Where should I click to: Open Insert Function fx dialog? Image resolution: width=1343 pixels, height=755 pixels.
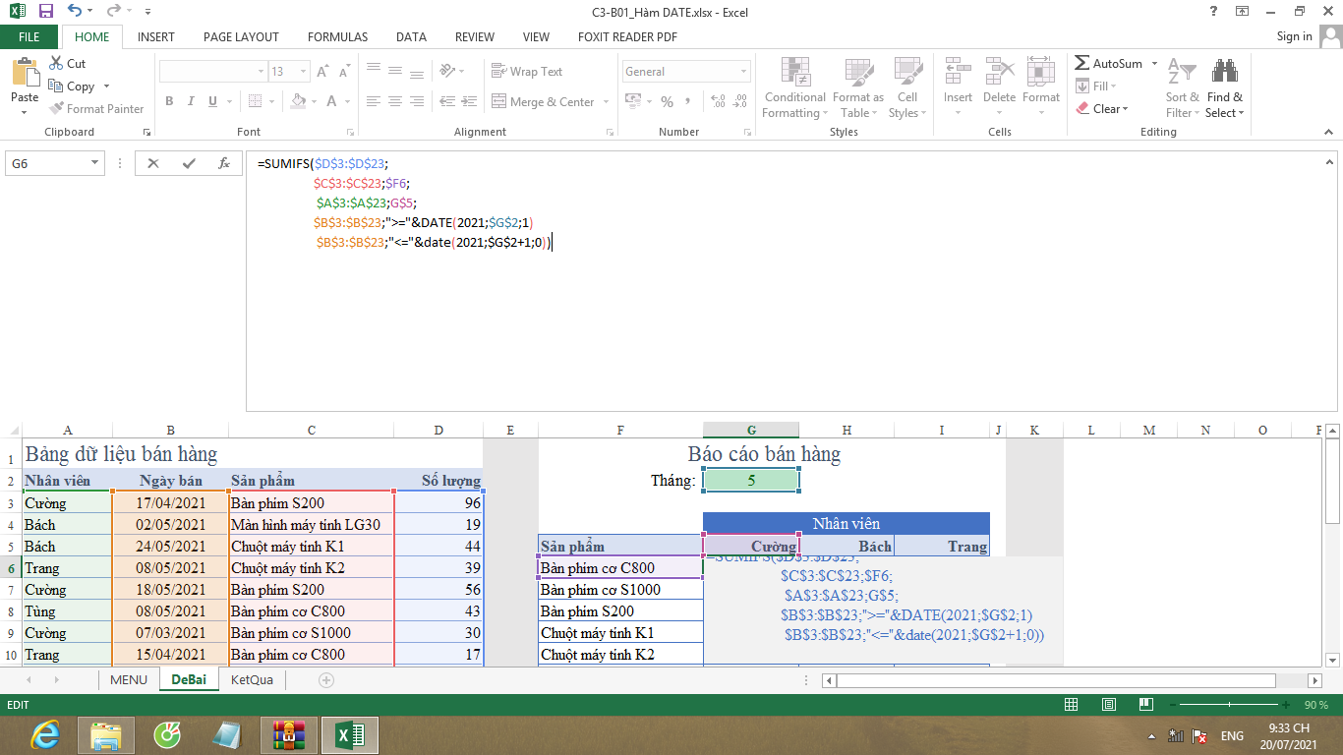[x=224, y=163]
